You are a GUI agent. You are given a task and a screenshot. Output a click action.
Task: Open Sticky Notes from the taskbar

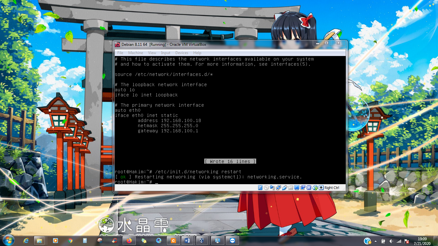(144, 241)
